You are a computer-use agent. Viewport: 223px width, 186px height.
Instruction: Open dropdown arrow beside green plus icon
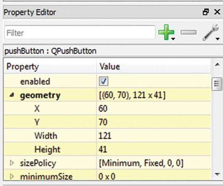pyautogui.click(x=173, y=39)
